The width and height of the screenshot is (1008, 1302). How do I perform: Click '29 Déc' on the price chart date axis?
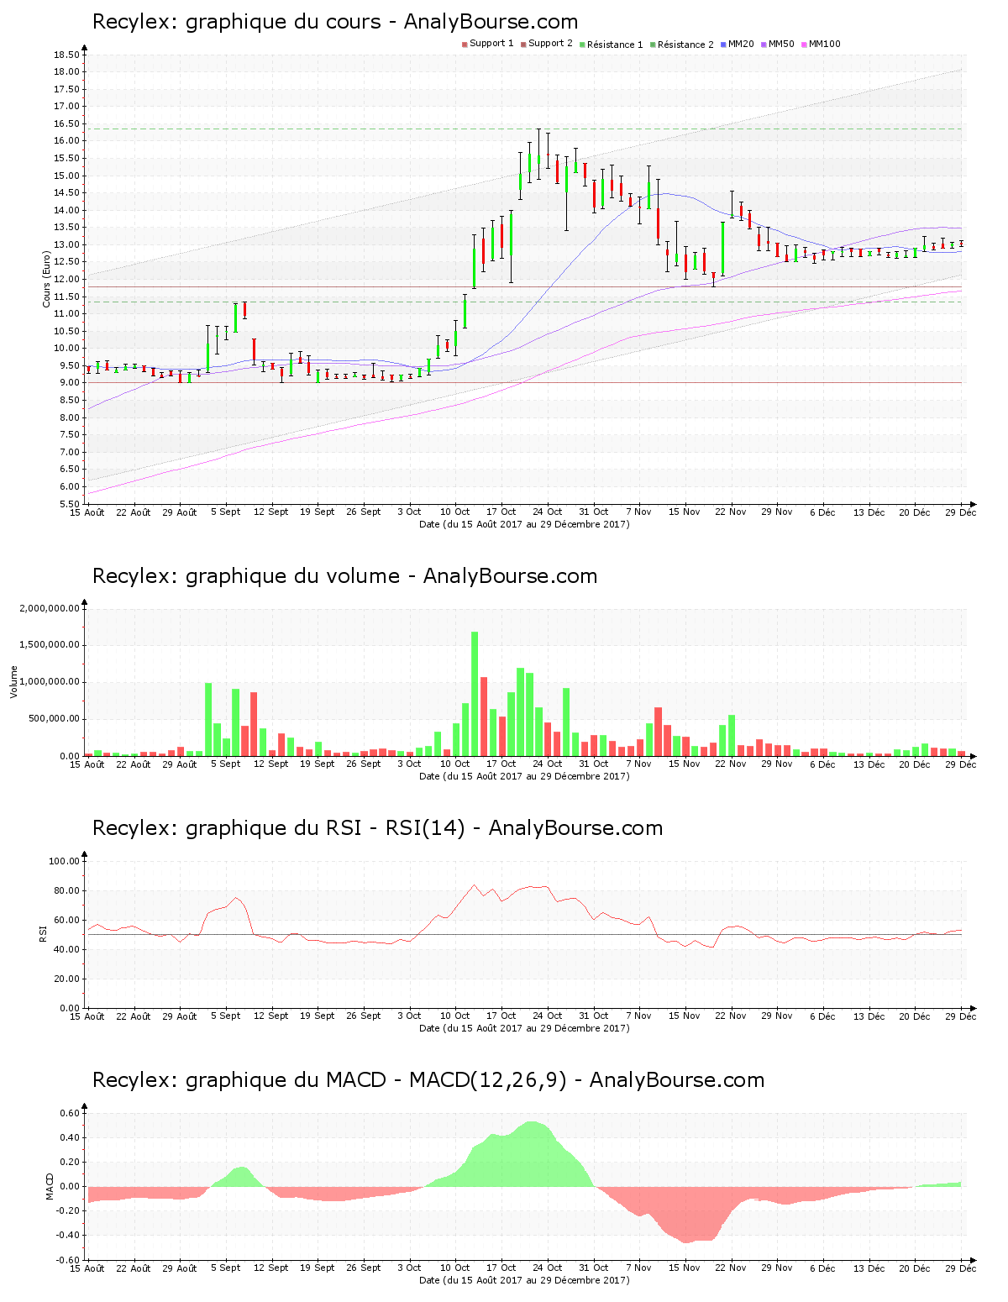click(x=961, y=512)
